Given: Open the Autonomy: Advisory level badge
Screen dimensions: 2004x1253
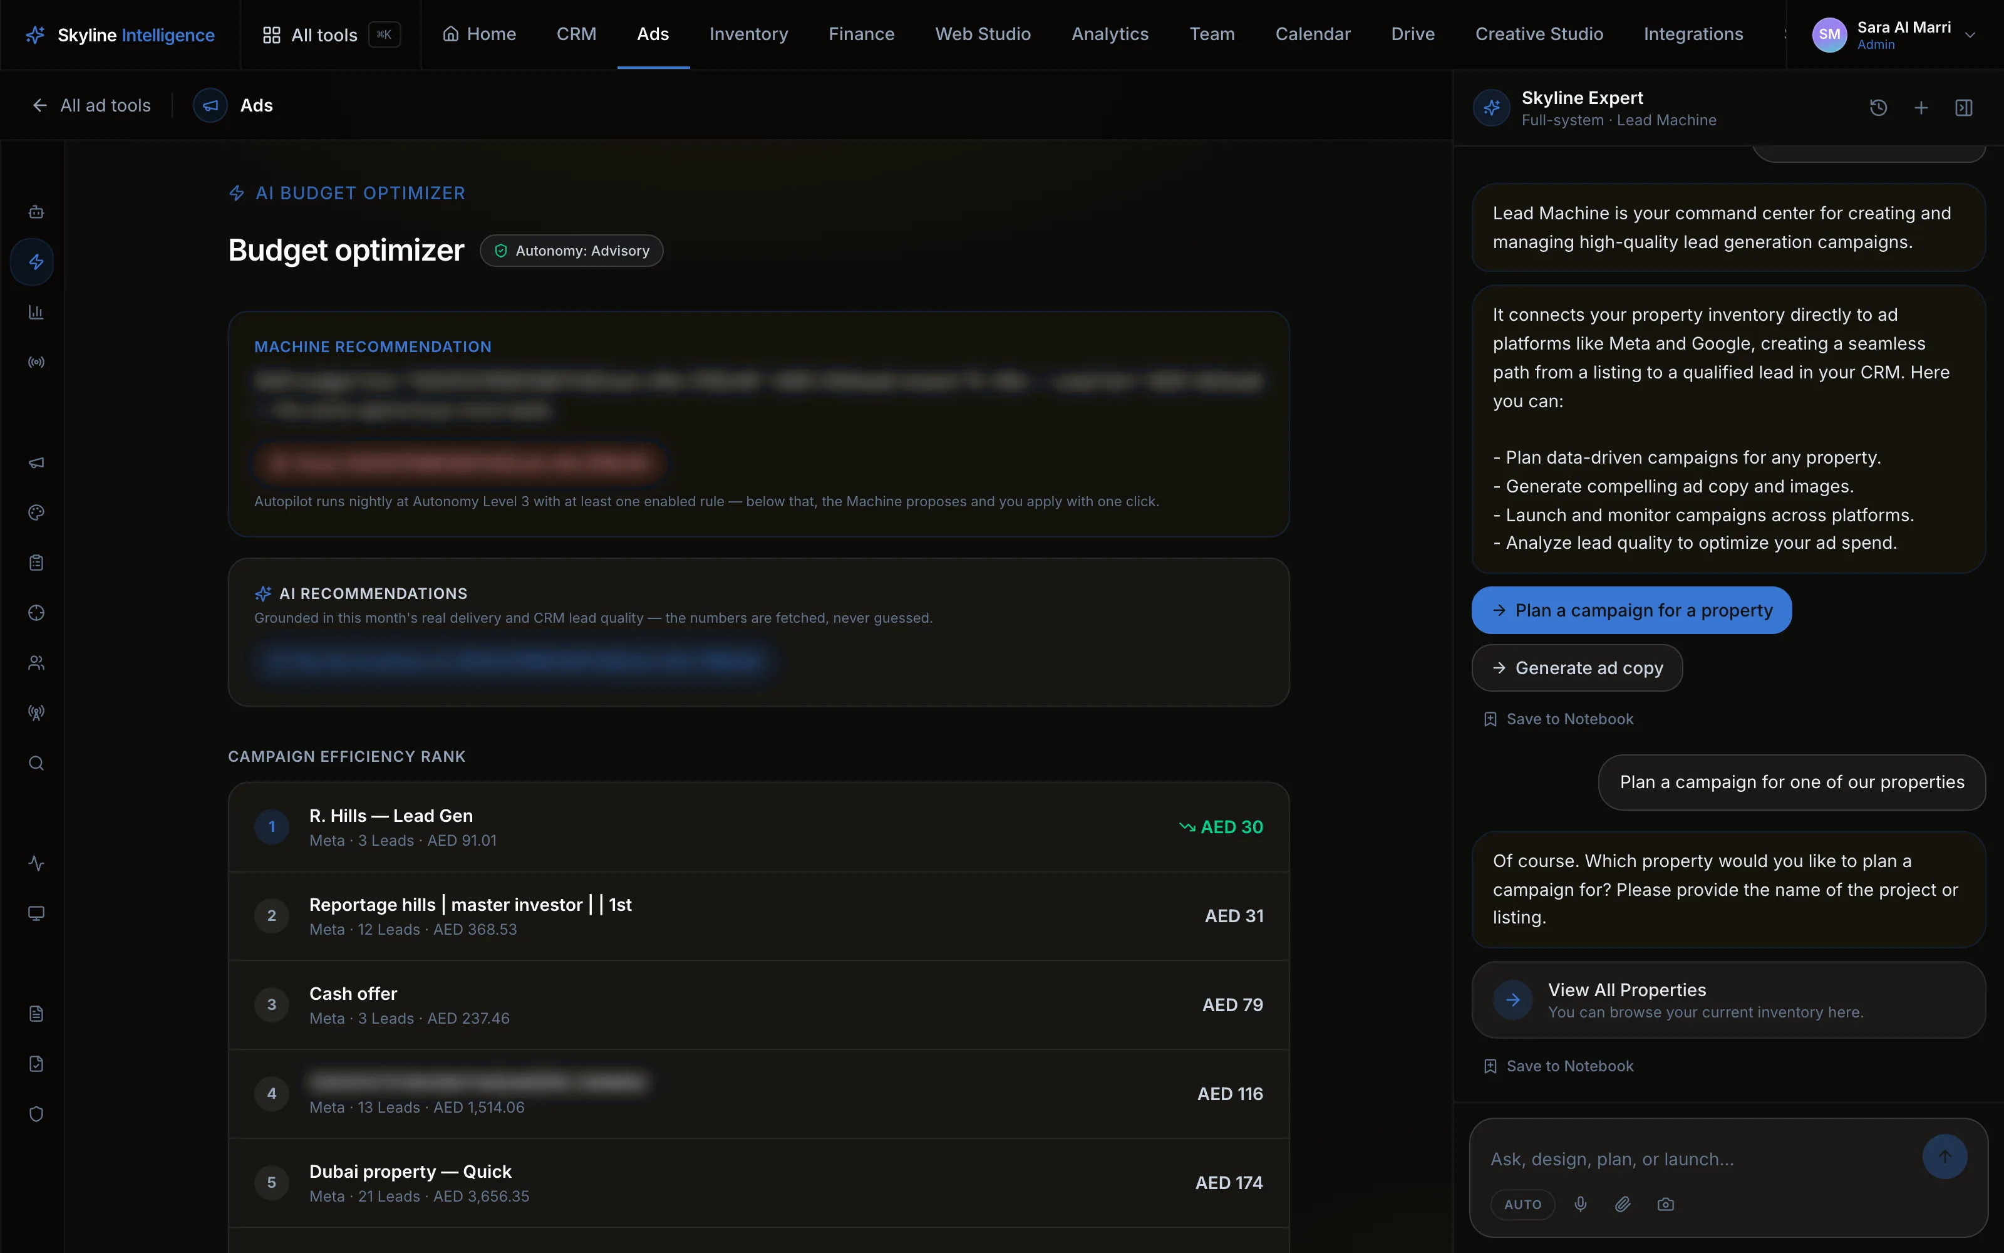Looking at the screenshot, I should 571,251.
